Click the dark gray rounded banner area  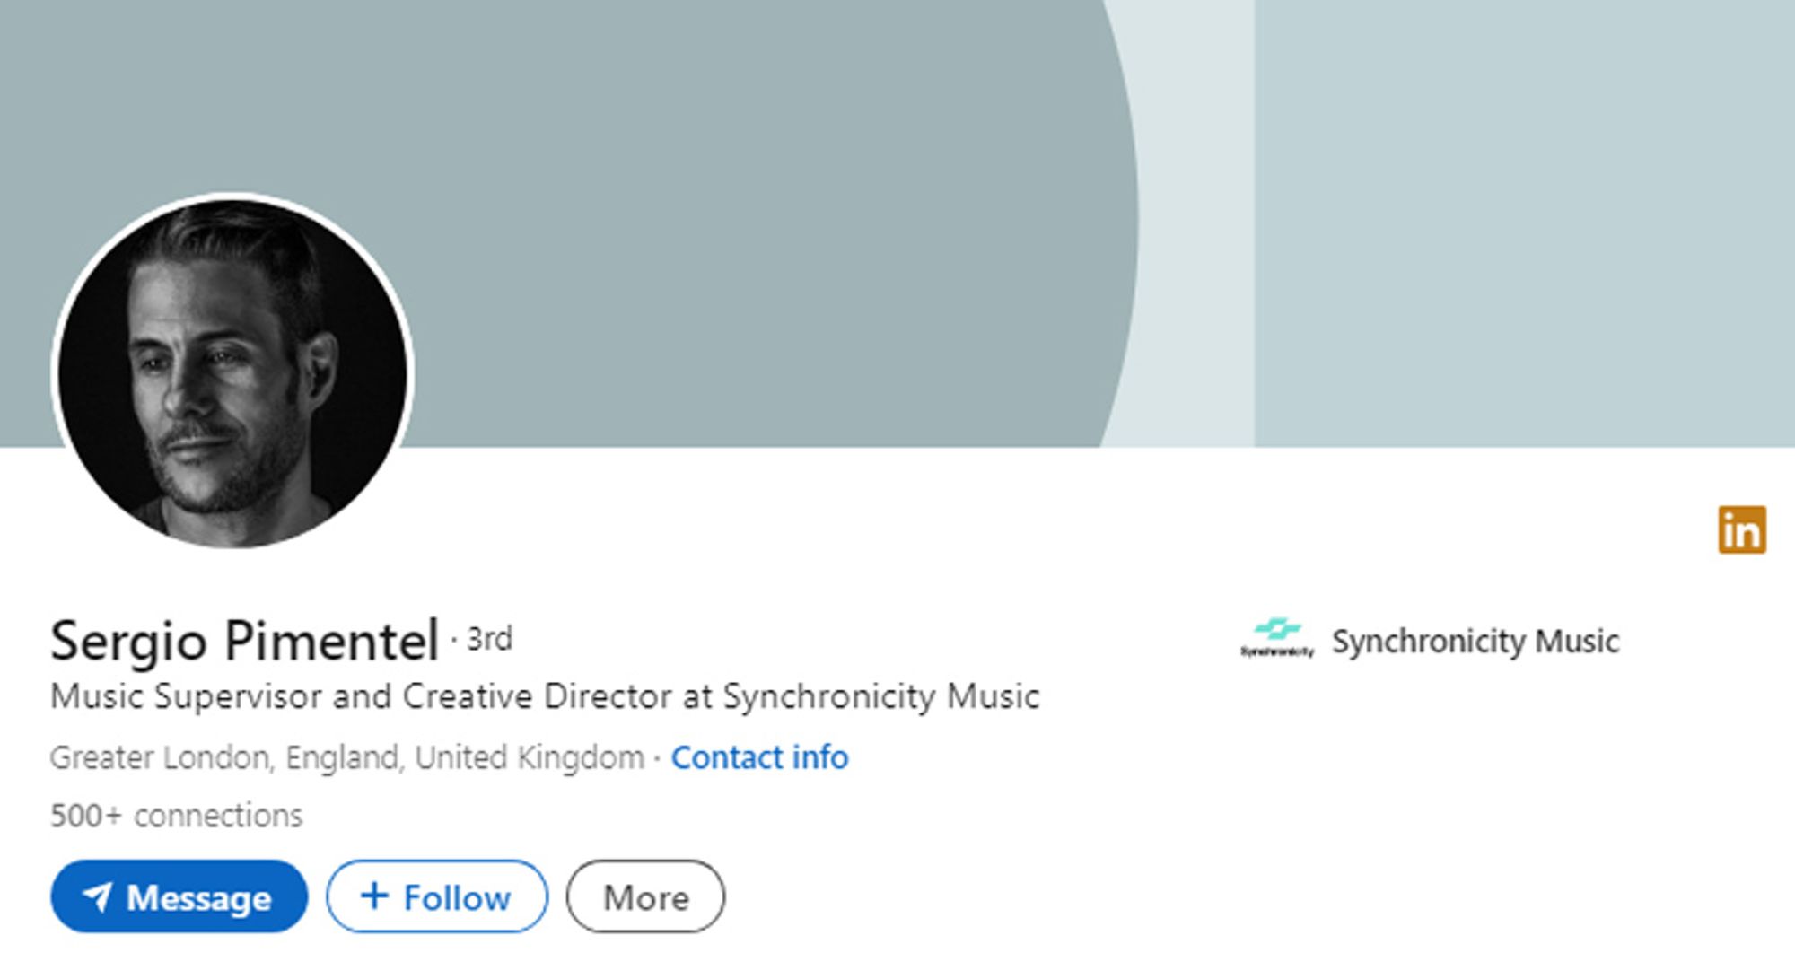pyautogui.click(x=718, y=179)
